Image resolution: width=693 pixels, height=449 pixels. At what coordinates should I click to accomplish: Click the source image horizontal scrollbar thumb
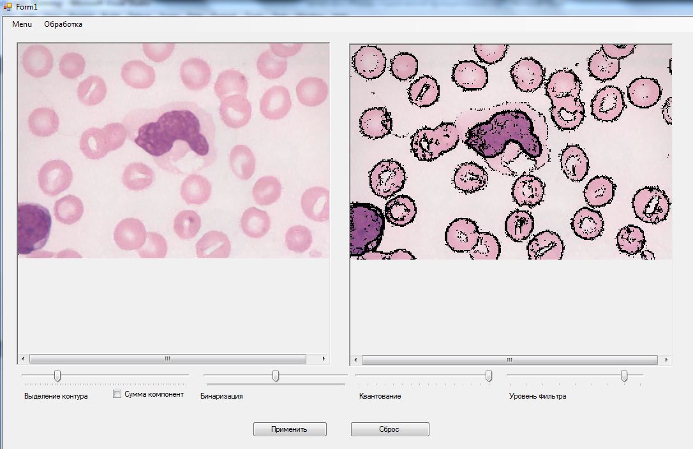(x=167, y=359)
